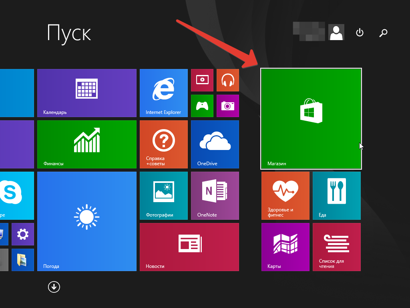This screenshot has height=308, width=410.
Task: Open the Магазин store tile
Action: [x=311, y=119]
